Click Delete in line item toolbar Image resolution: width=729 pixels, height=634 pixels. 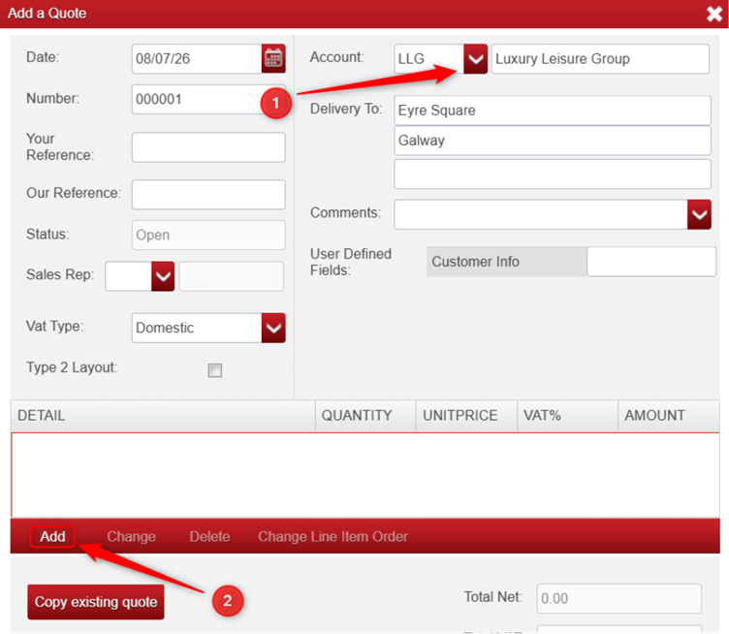pos(209,537)
